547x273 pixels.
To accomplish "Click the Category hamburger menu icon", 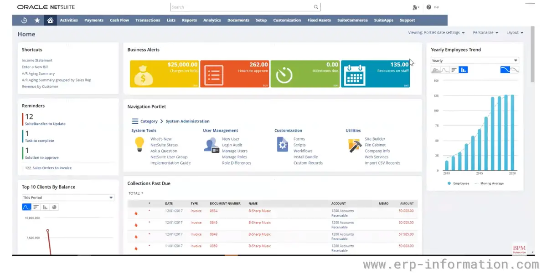I will point(135,121).
